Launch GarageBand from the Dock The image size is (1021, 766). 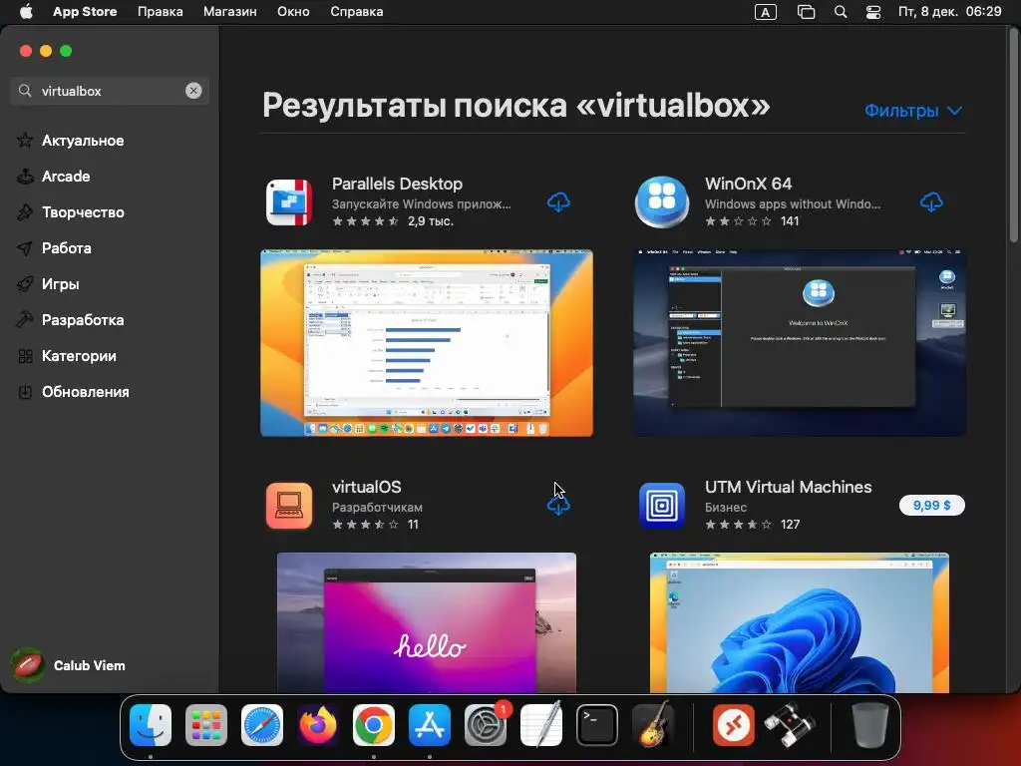coord(653,725)
